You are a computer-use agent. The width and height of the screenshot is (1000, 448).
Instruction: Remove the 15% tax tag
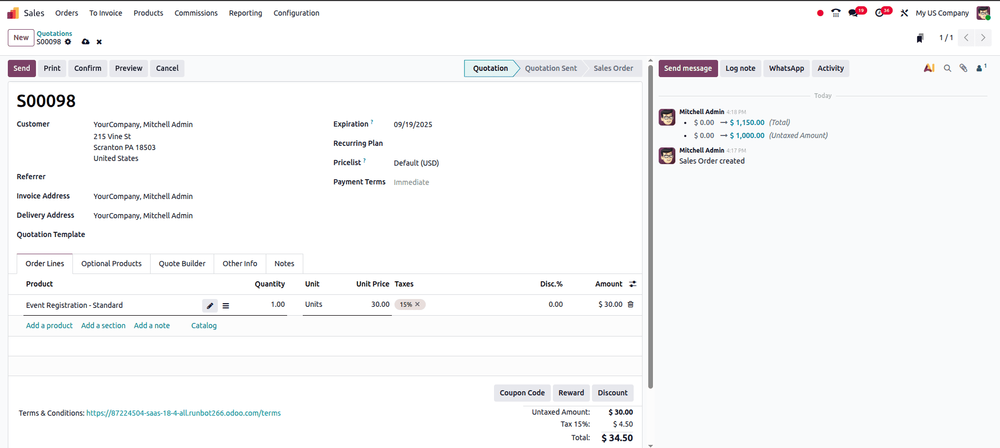pos(417,304)
